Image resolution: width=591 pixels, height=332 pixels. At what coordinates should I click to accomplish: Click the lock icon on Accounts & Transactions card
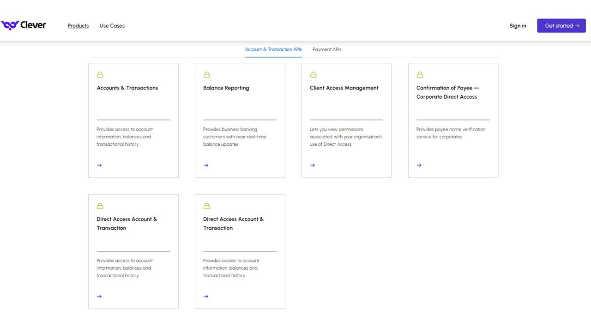click(100, 75)
